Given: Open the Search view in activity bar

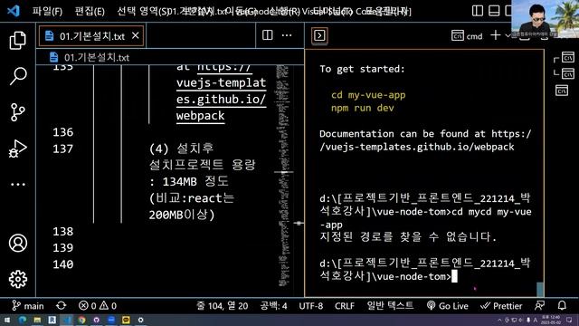Looking at the screenshot, I should (18, 76).
